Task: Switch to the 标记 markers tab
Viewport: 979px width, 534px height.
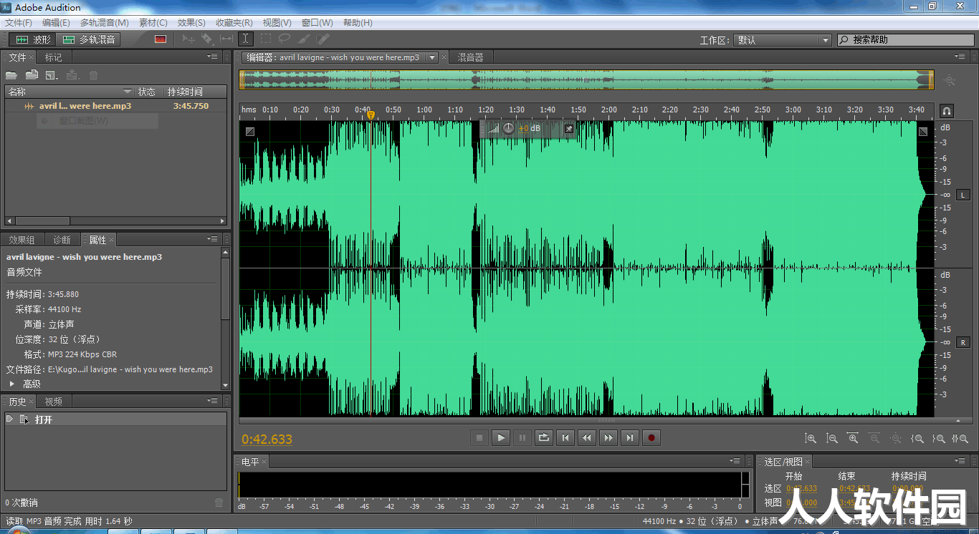Action: coord(54,57)
